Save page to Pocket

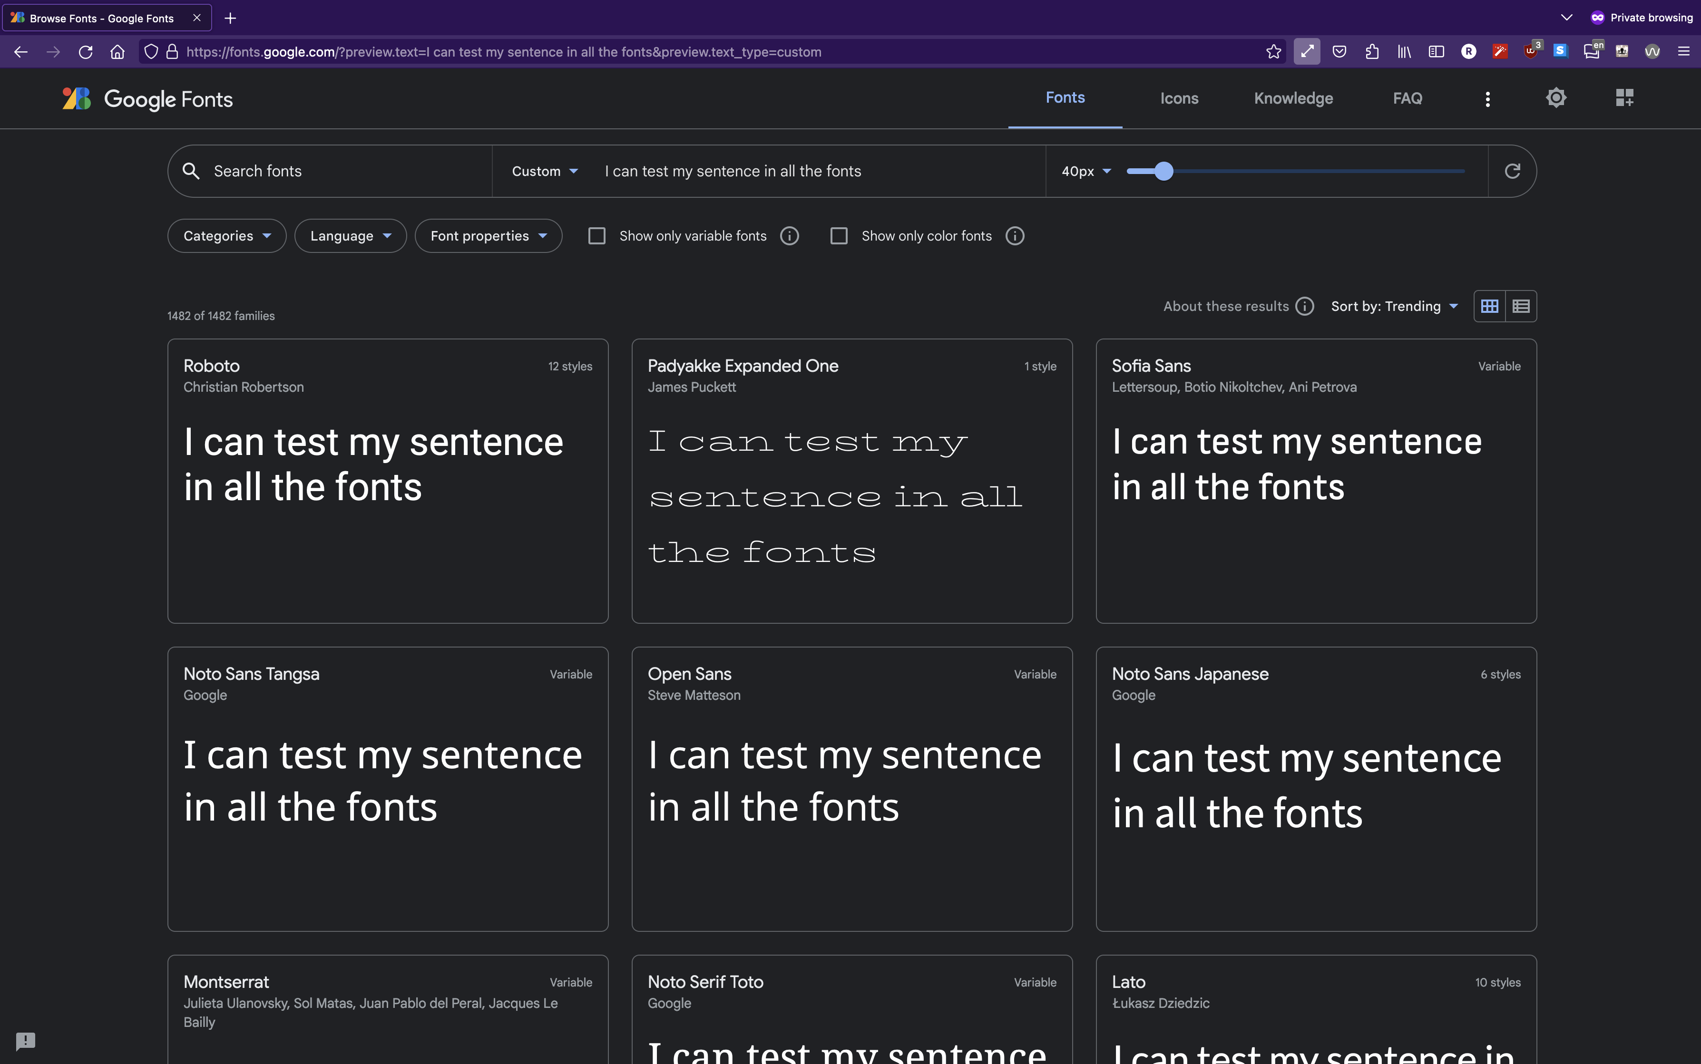click(1339, 51)
